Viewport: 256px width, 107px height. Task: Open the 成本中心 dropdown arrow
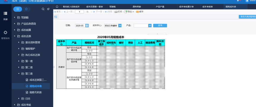120,26
